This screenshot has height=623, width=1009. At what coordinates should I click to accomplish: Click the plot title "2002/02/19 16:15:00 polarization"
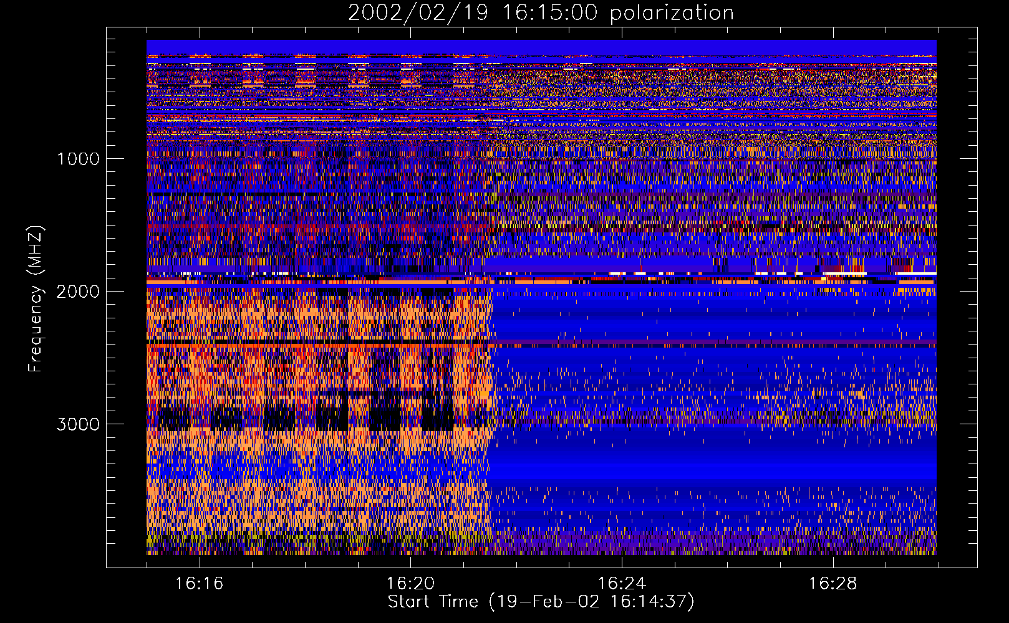541,13
